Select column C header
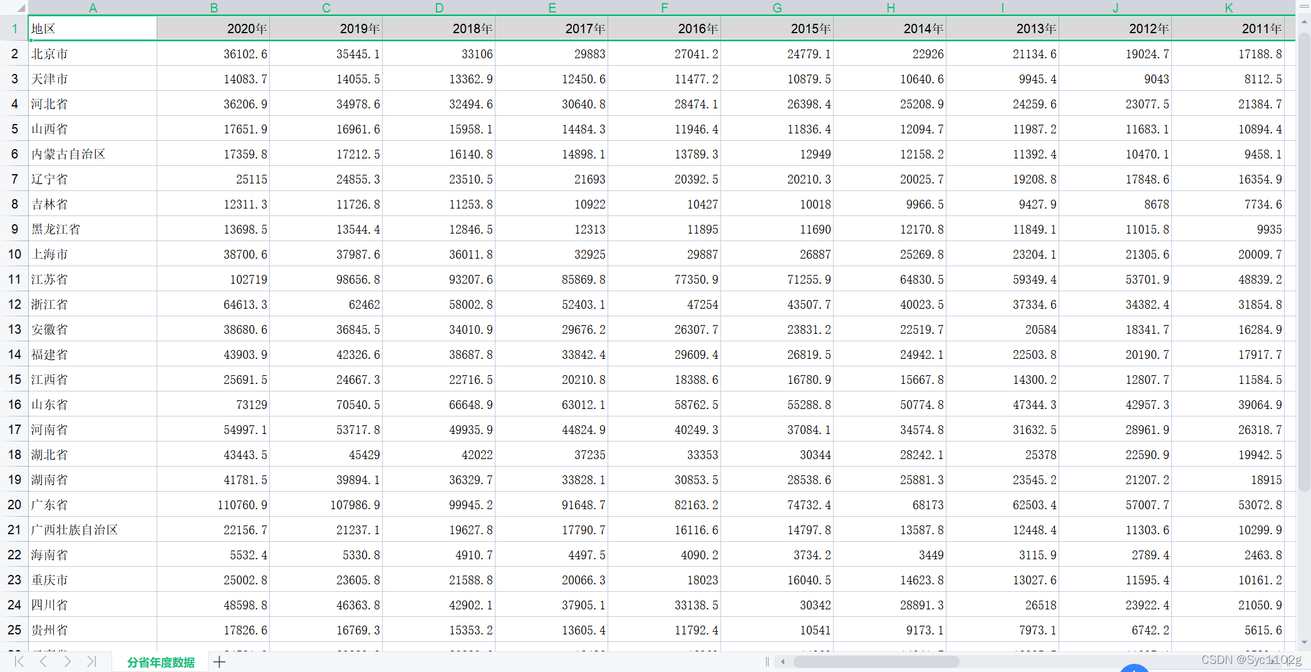This screenshot has width=1311, height=672. (326, 8)
